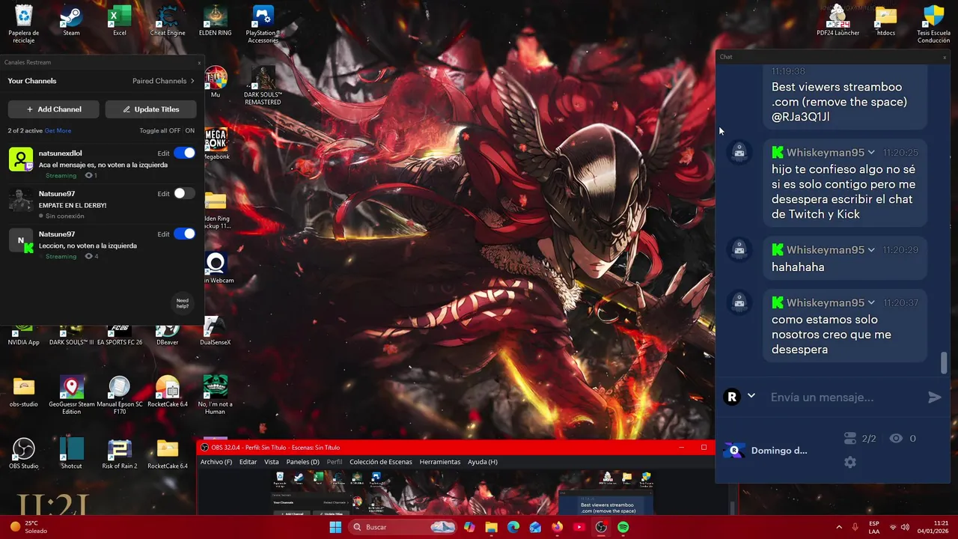Enable the EMPATE EN EL DERBY channel switch
Screen dimensions: 958x539
tap(184, 193)
